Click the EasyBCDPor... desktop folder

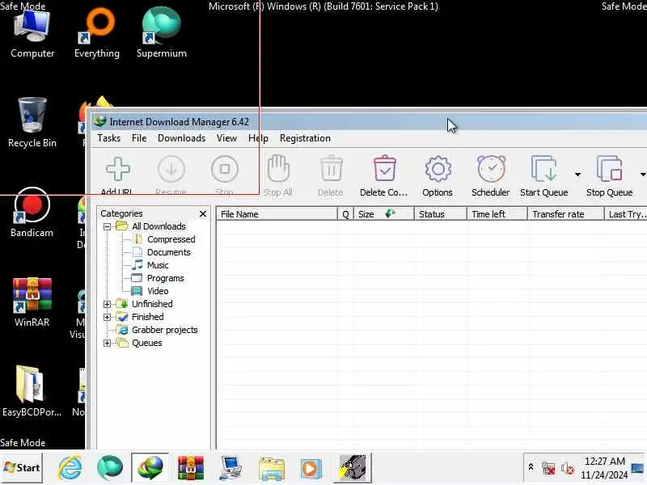click(x=32, y=392)
